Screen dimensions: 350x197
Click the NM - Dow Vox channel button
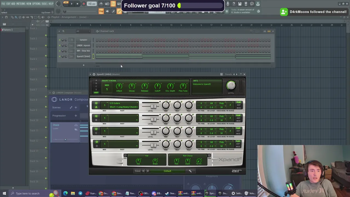point(83,51)
